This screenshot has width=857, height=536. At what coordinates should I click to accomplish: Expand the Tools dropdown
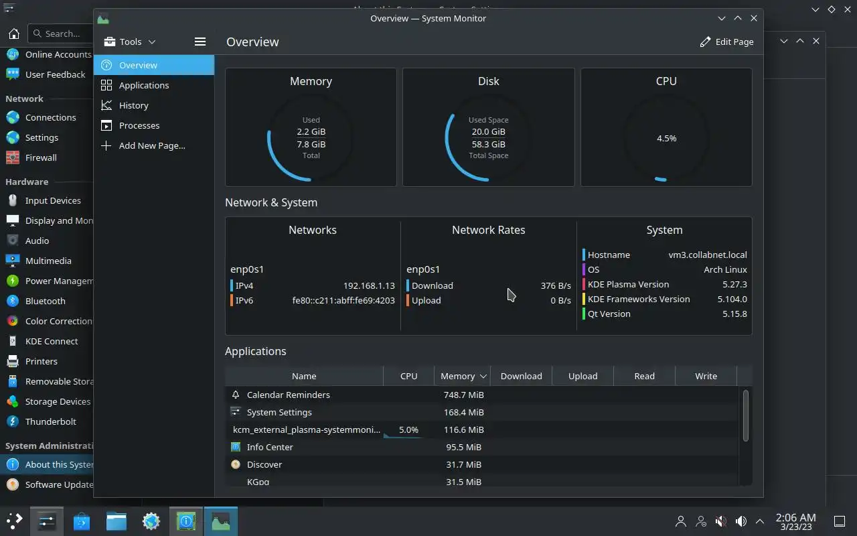point(130,42)
